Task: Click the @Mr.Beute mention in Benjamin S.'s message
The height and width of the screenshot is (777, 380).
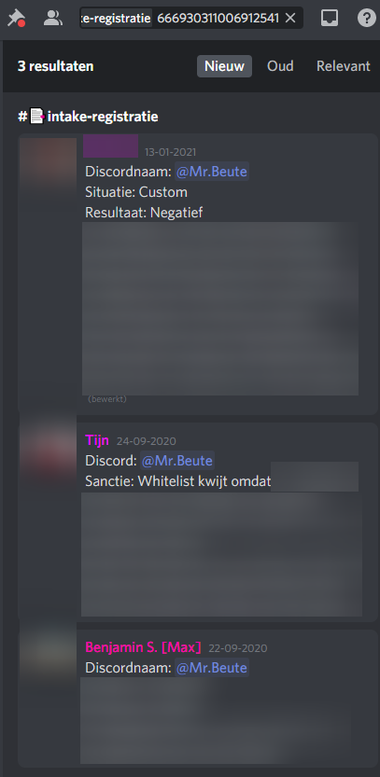Action: click(x=211, y=668)
